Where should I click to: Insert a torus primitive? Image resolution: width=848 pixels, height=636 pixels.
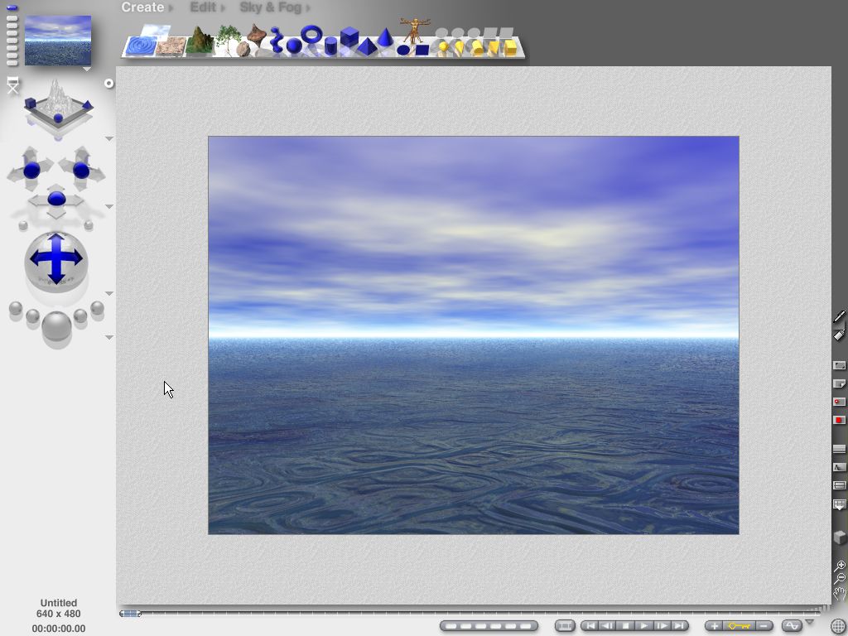pyautogui.click(x=311, y=35)
